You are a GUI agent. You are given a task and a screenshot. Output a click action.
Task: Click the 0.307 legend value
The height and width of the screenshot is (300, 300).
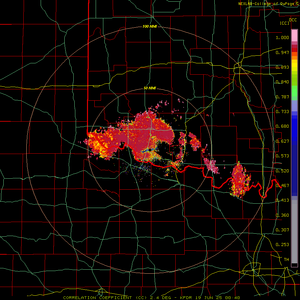pyautogui.click(x=282, y=230)
